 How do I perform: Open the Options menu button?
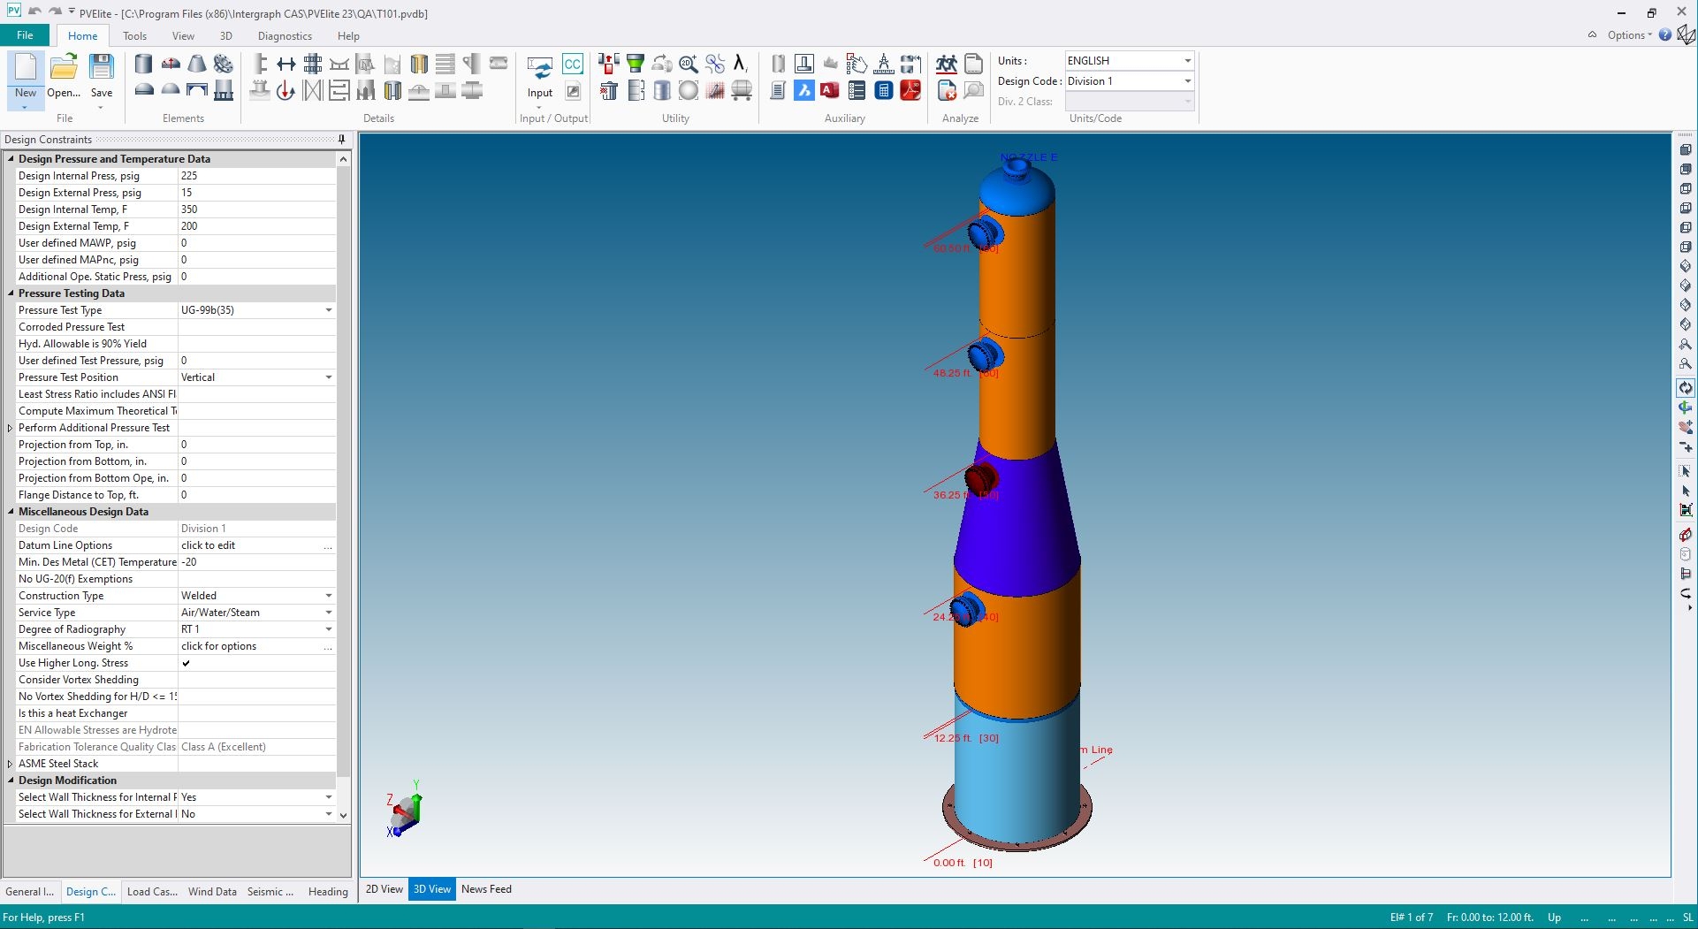click(1628, 35)
